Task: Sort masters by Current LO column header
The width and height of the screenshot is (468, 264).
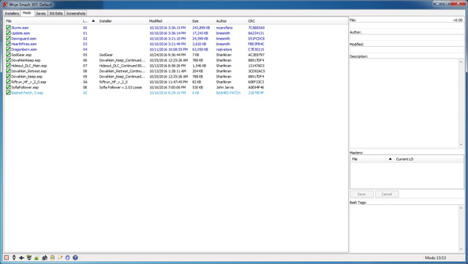Action: tap(429, 159)
